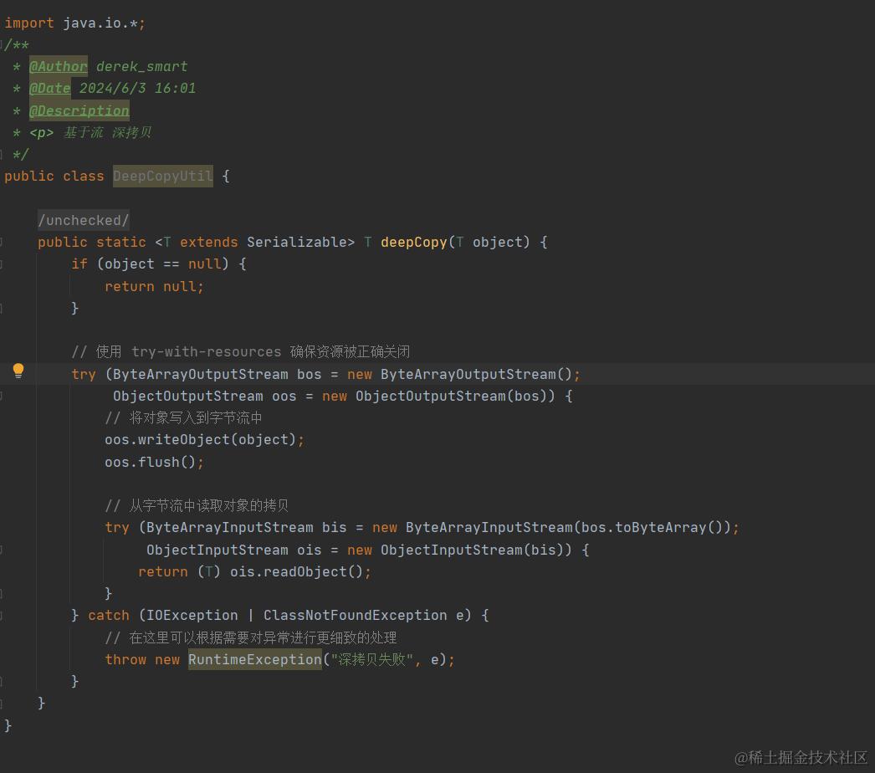
Task: Click the date value "2024/6/3 16:01"
Action: (137, 88)
